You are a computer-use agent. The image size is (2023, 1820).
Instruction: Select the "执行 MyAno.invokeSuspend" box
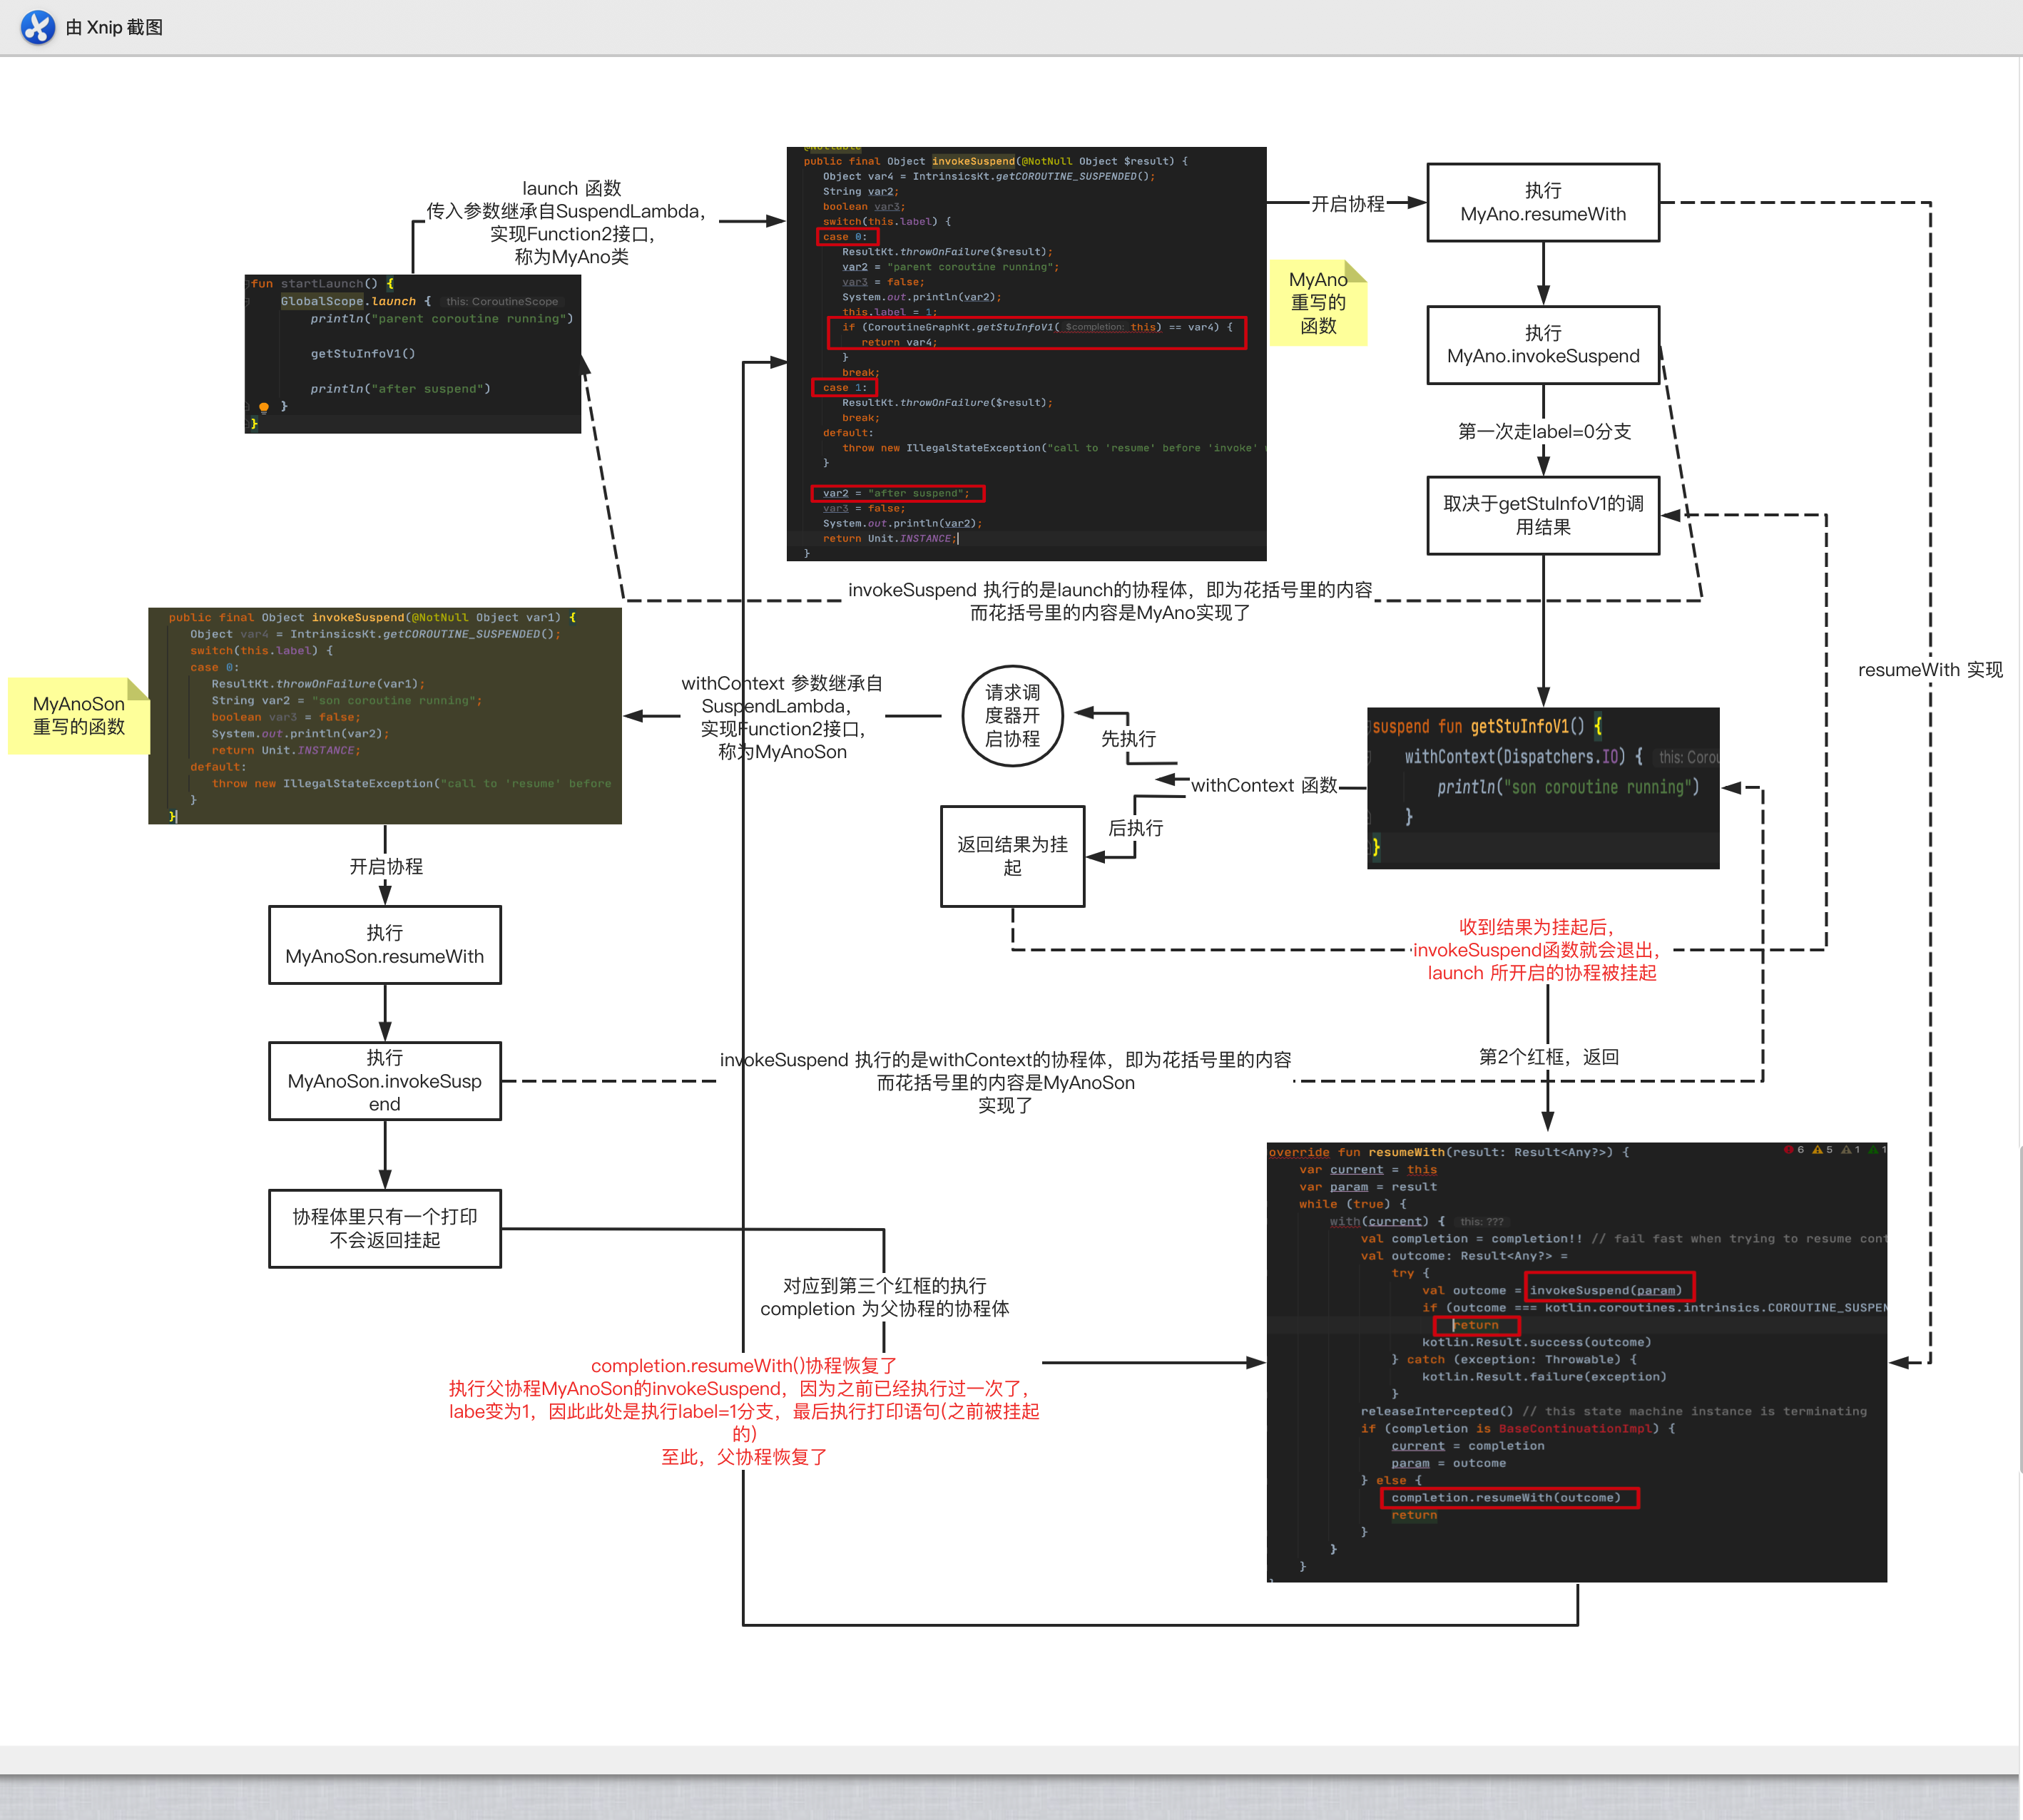click(1543, 345)
